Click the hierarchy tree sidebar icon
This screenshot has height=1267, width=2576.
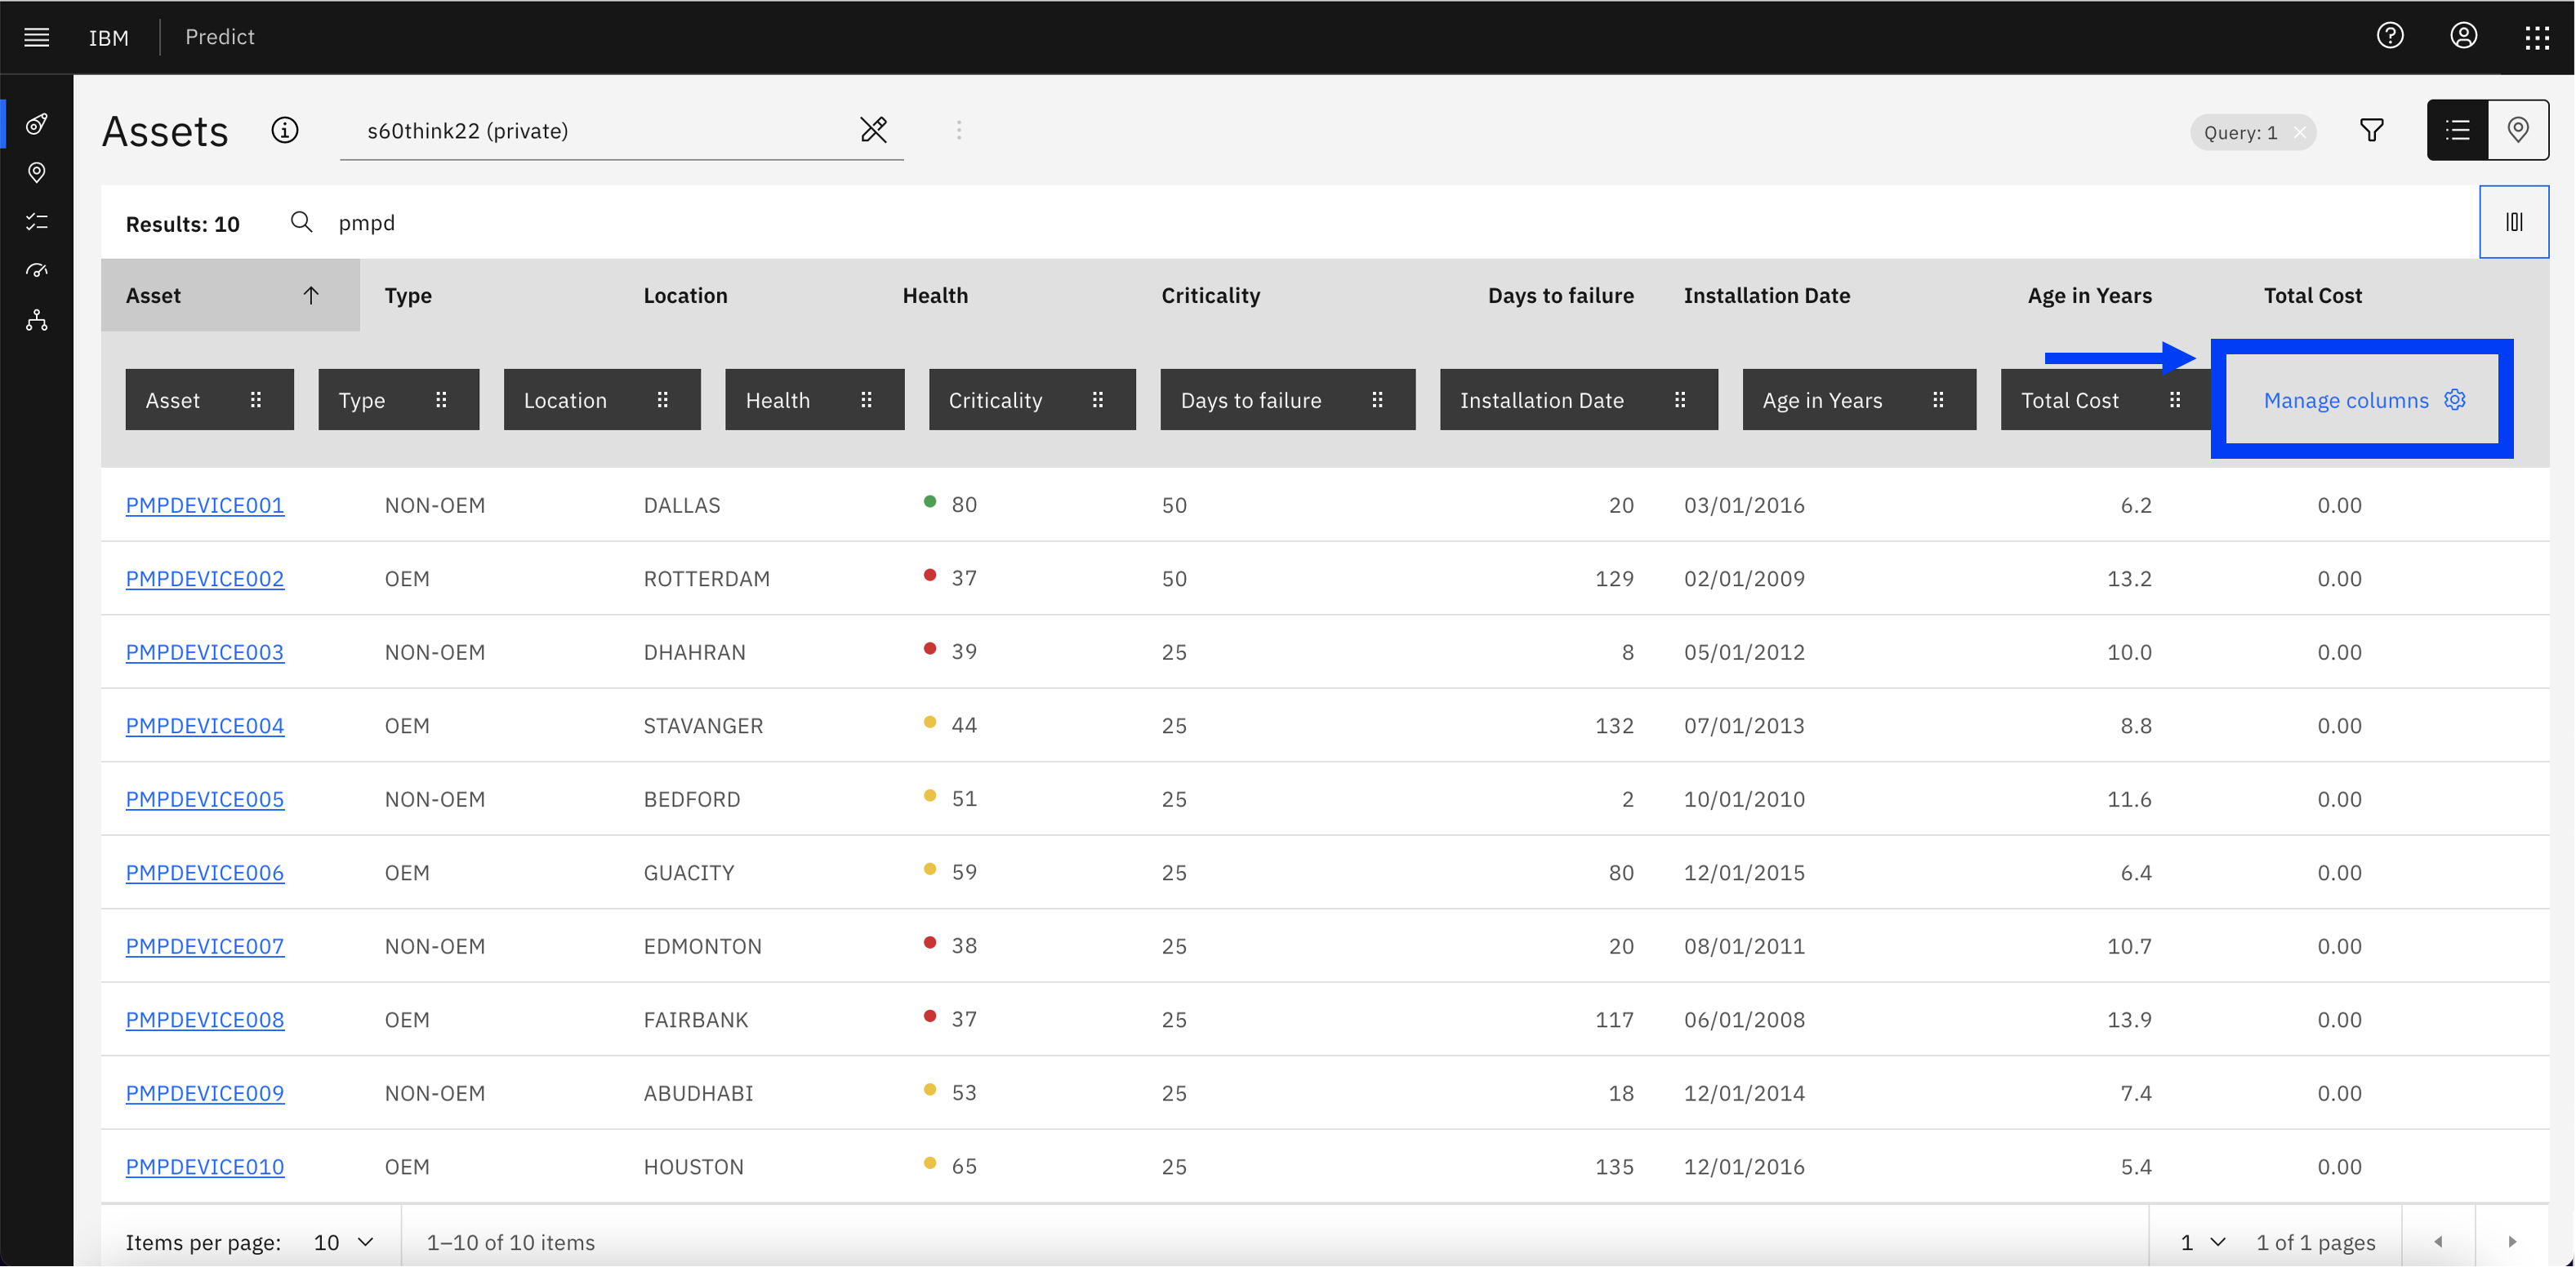37,320
